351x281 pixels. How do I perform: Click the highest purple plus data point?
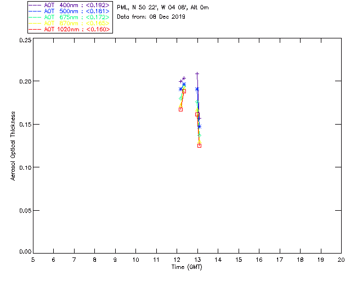pyautogui.click(x=197, y=74)
